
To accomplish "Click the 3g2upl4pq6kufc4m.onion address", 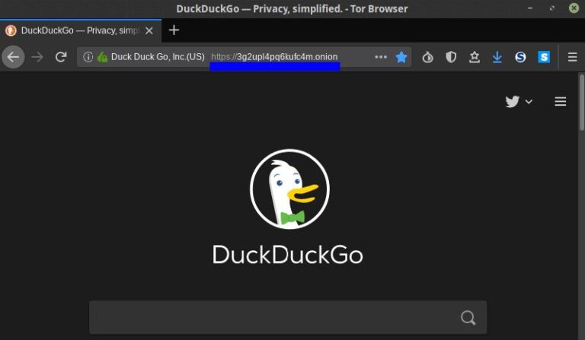I will click(x=287, y=57).
